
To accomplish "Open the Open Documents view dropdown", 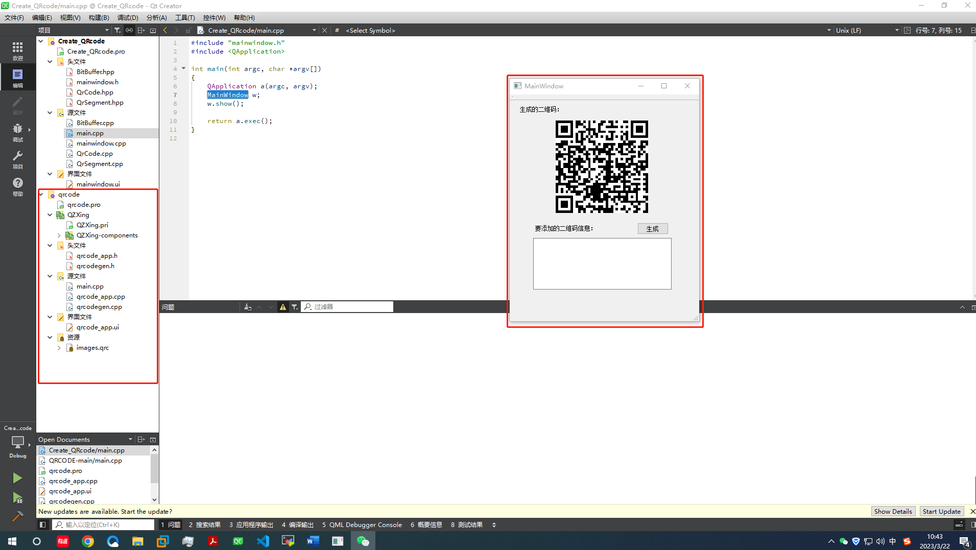I will [85, 439].
